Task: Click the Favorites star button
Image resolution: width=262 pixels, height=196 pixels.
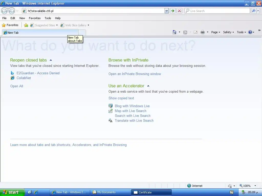Action: tap(10, 25)
